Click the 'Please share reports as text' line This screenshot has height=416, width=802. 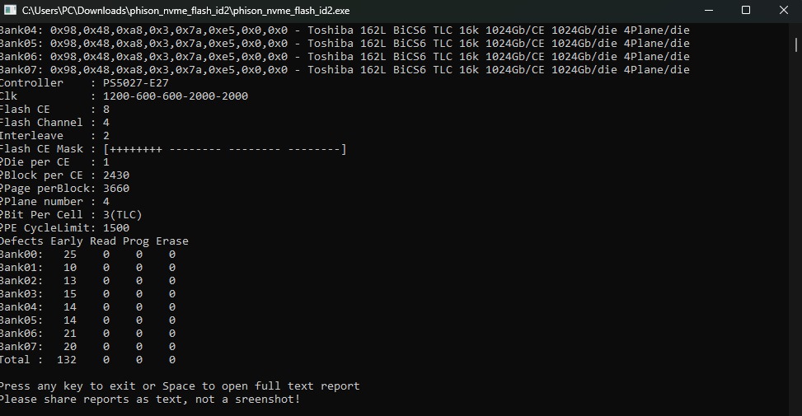click(150, 400)
